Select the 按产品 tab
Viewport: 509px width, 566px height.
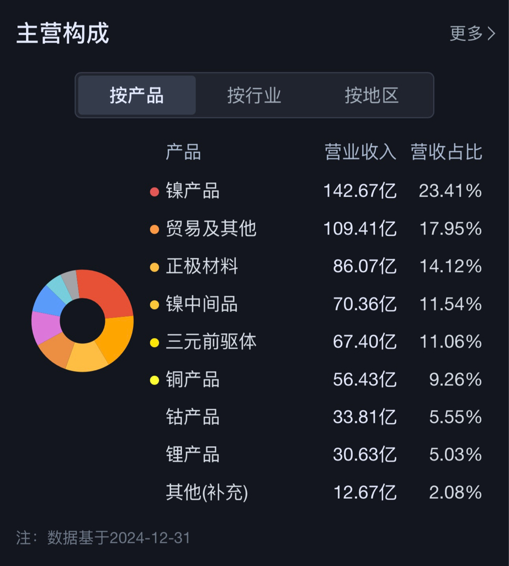(137, 95)
